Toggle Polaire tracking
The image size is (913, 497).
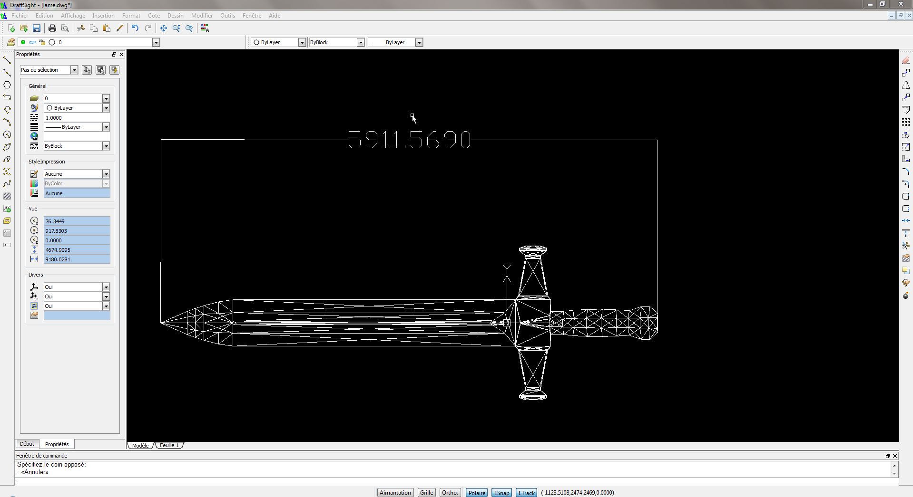click(477, 493)
